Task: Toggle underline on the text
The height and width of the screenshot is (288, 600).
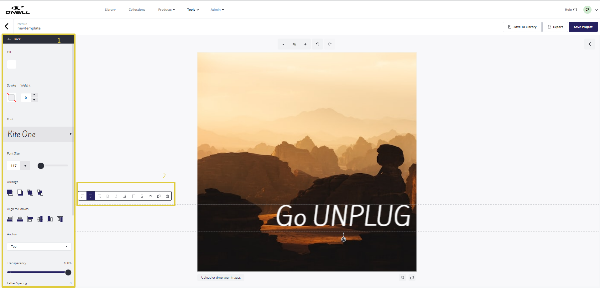Action: point(125,196)
